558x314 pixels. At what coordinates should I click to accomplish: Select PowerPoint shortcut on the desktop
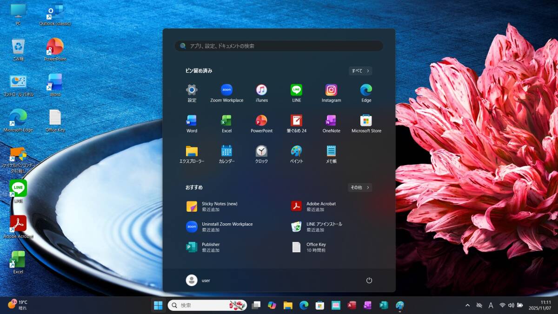point(55,50)
